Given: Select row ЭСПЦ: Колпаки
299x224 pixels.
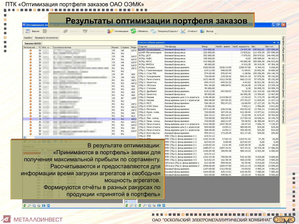Looking at the screenshot, I should click(208, 67).
